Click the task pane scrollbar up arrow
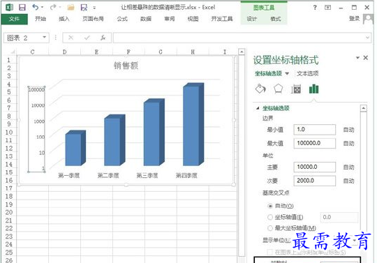 coord(363,108)
